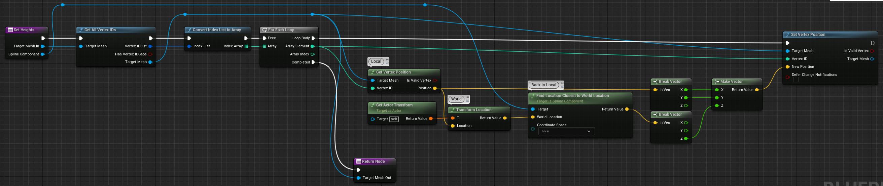The image size is (883, 186).
Task: Toggle the pin on the Back to Local bubble
Action: tap(562, 83)
